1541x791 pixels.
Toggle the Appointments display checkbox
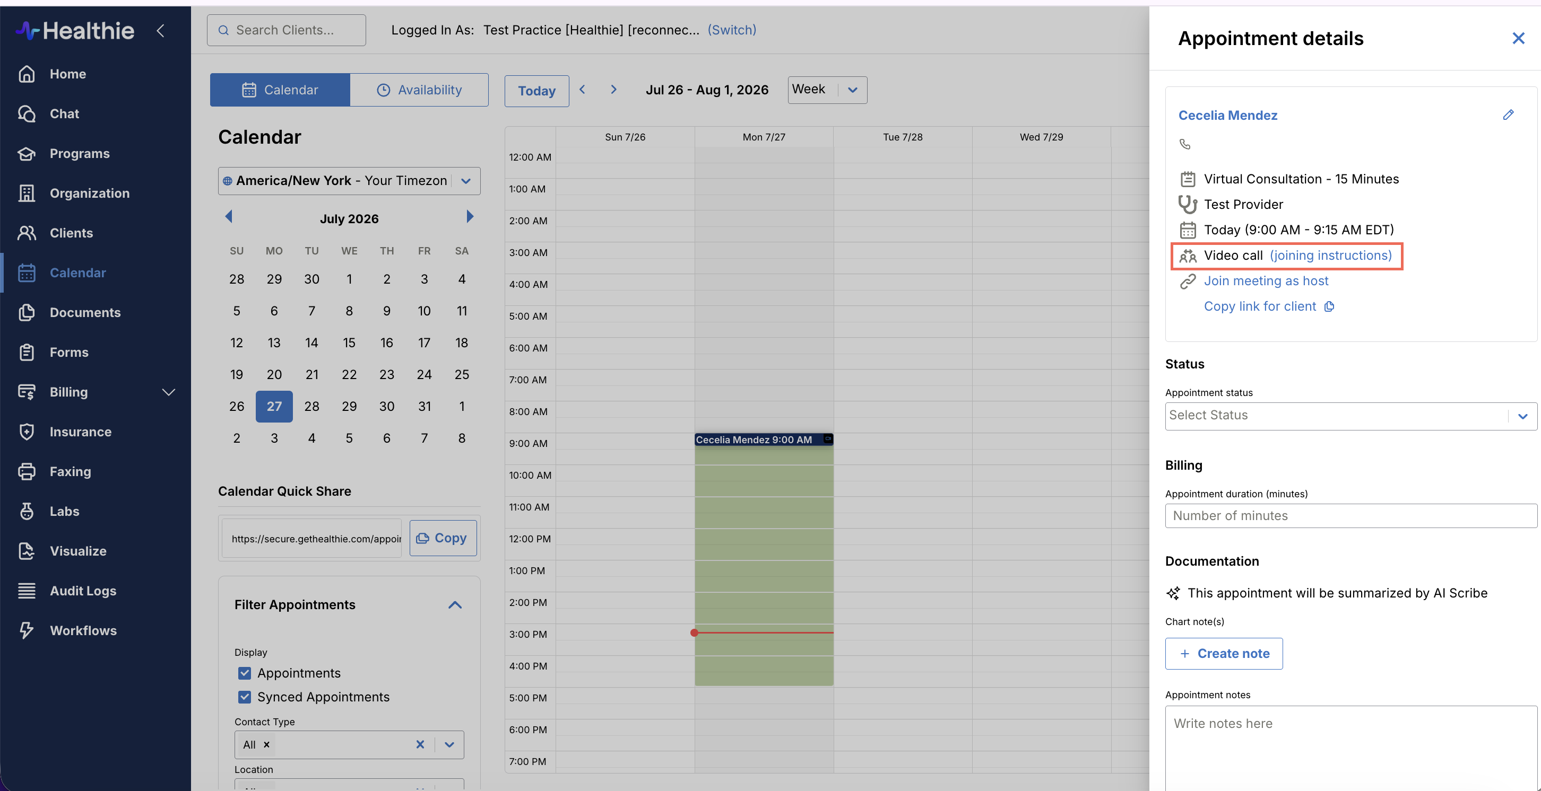(x=245, y=673)
